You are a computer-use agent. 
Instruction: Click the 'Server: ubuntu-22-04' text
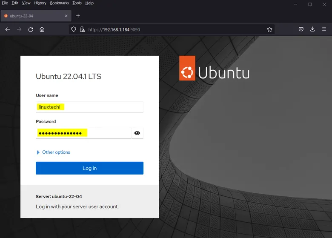tap(59, 197)
